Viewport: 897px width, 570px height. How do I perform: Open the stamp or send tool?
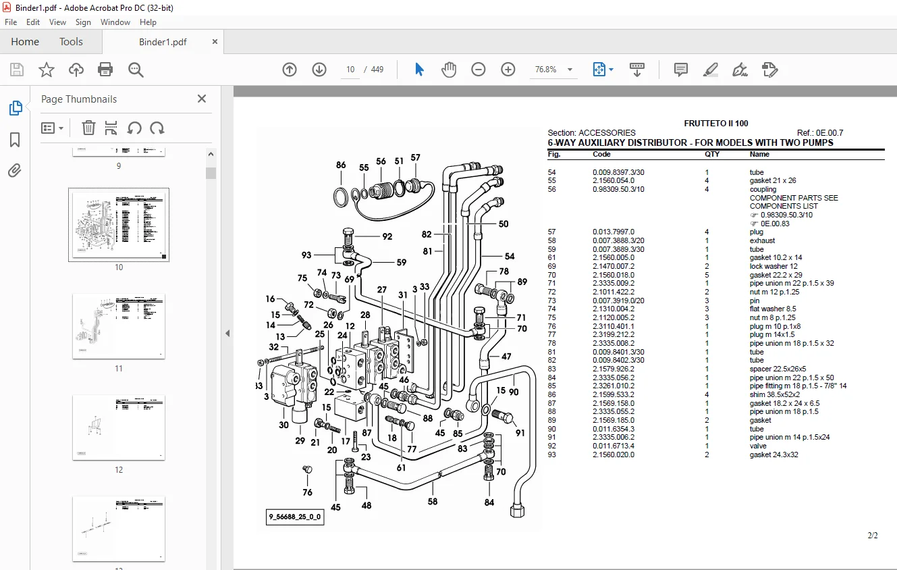pos(769,70)
